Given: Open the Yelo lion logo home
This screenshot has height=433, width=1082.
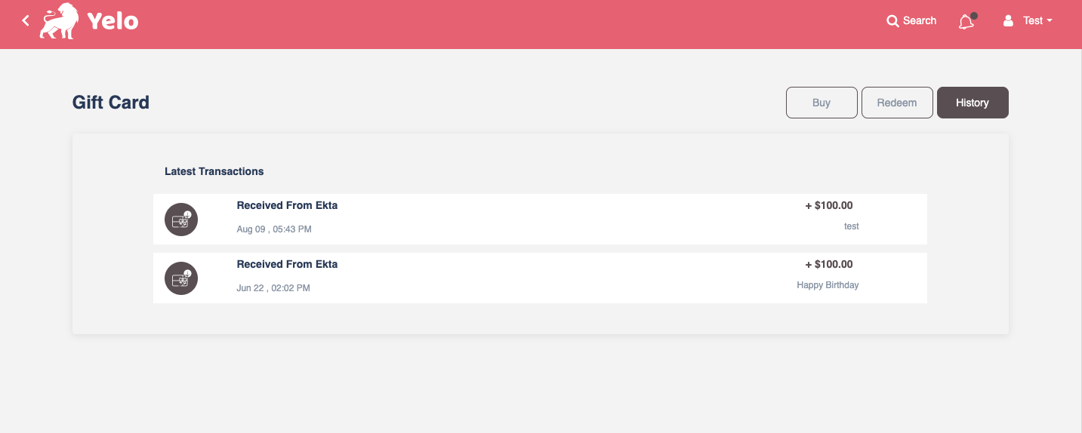Looking at the screenshot, I should coord(59,21).
